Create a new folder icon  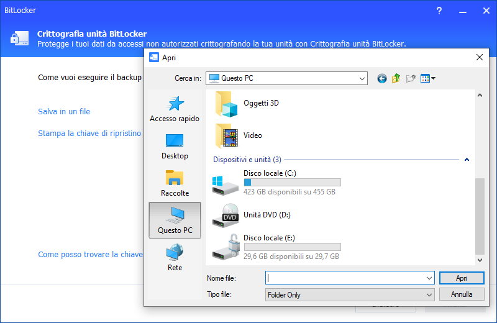(411, 78)
